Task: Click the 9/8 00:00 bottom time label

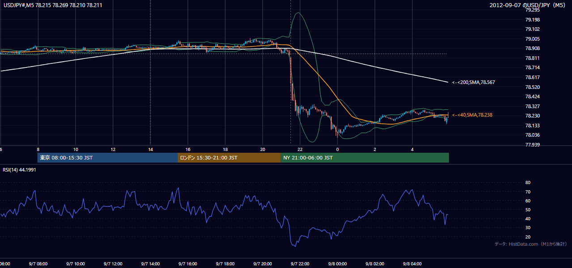Action: (x=337, y=264)
